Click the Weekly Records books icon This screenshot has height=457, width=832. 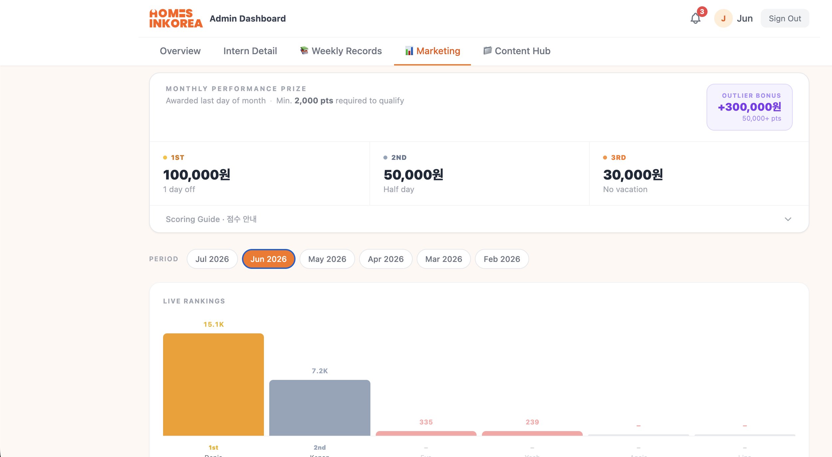click(x=304, y=51)
